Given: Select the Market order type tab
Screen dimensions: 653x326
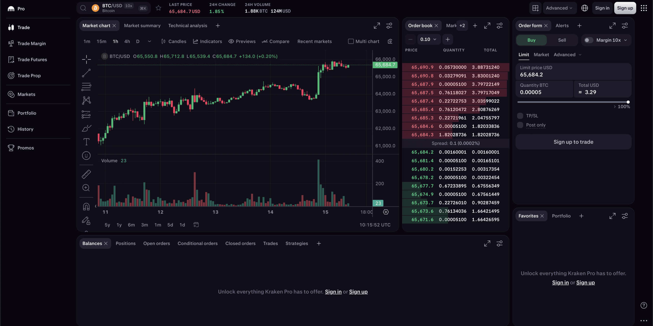Looking at the screenshot, I should pyautogui.click(x=541, y=55).
